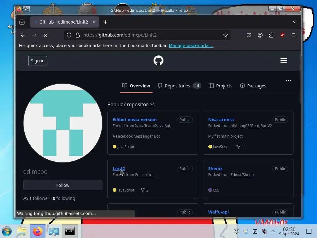The height and width of the screenshot is (238, 317).
Task: Open the Edibot-xavia-version repository
Action: click(135, 120)
